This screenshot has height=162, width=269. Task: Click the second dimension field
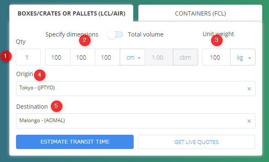[x=83, y=57]
